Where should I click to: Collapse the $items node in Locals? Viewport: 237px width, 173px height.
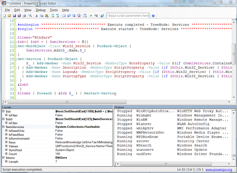3,157
